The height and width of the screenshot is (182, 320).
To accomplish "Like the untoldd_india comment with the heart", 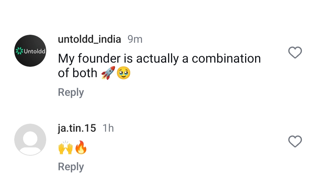I will 295,53.
